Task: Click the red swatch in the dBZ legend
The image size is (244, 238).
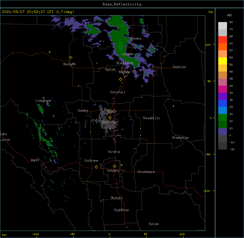Action: [x=222, y=40]
